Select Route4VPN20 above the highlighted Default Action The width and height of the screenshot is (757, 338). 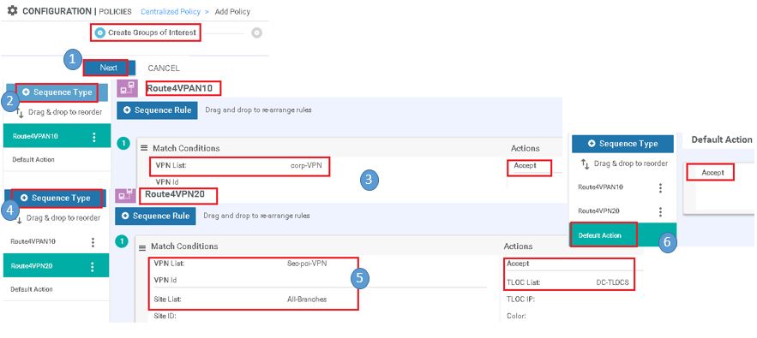tap(598, 211)
